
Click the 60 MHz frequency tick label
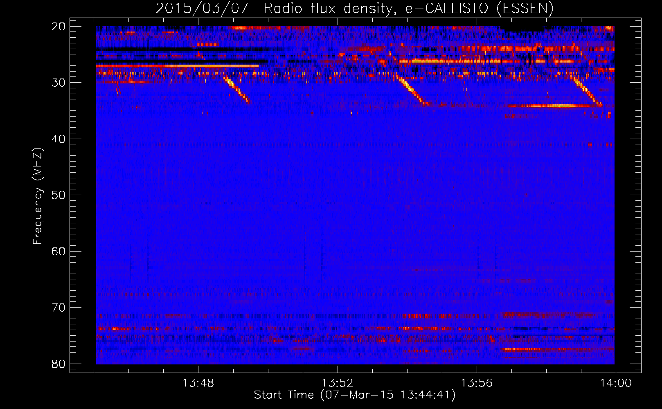click(x=59, y=251)
